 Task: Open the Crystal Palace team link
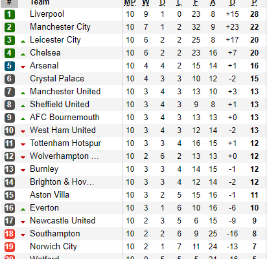[57, 79]
